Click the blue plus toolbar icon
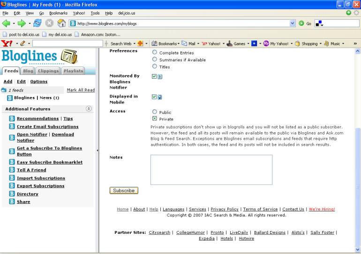361x254 pixels. coord(254,43)
